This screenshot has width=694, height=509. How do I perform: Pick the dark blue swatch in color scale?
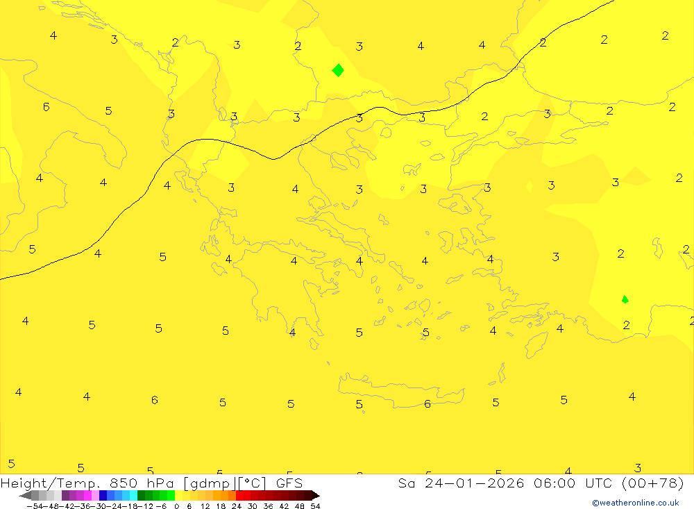103,496
